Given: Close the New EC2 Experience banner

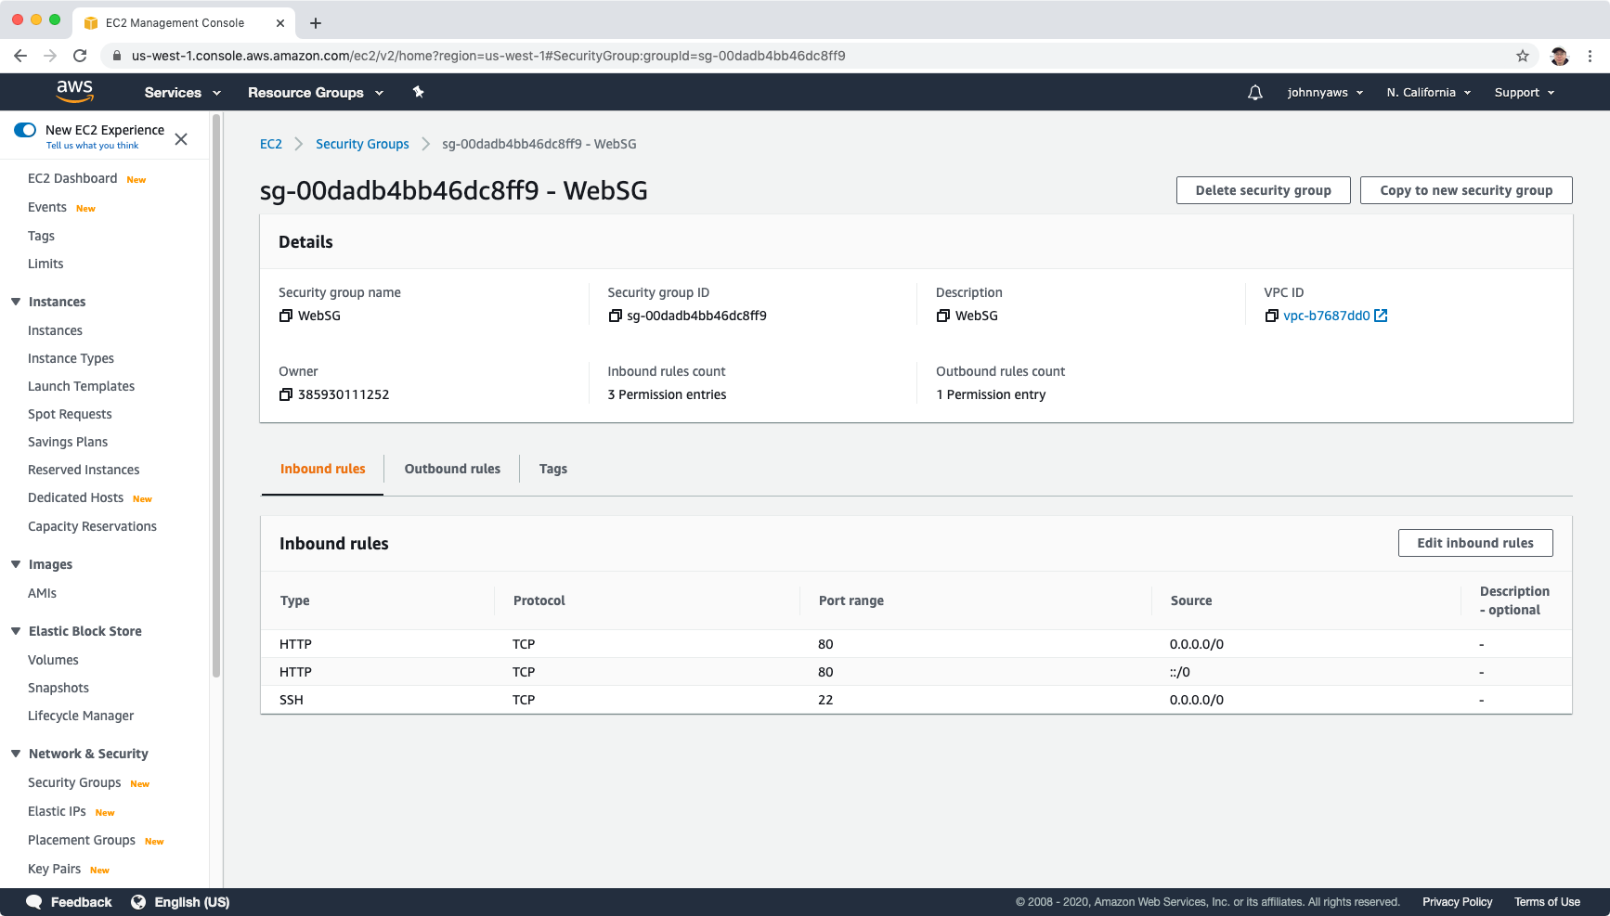Looking at the screenshot, I should point(181,139).
